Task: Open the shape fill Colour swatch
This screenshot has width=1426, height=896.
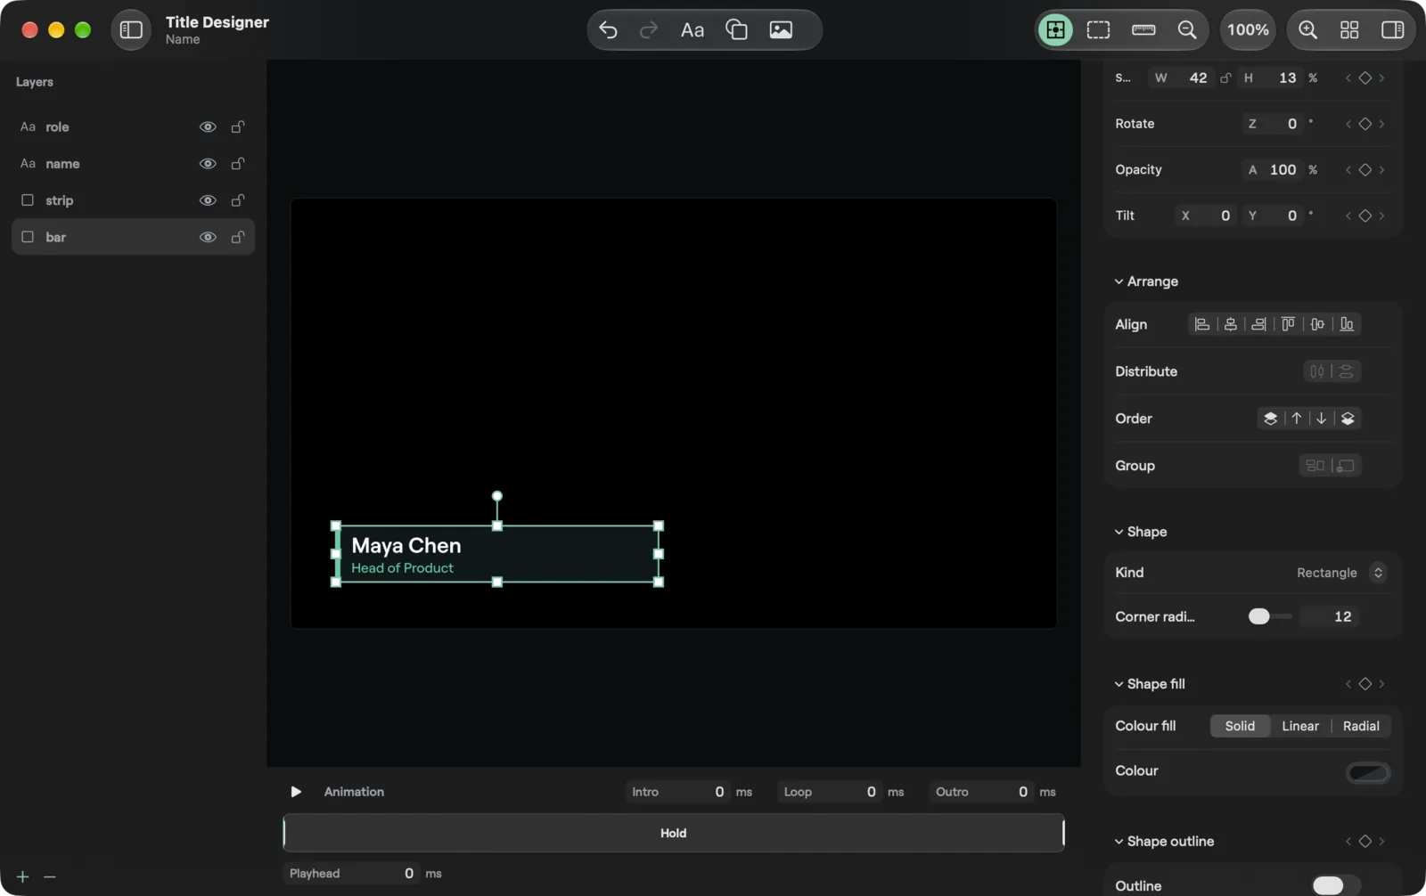Action: [1368, 772]
